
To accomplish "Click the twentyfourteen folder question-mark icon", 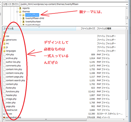I will tap(23, 22).
